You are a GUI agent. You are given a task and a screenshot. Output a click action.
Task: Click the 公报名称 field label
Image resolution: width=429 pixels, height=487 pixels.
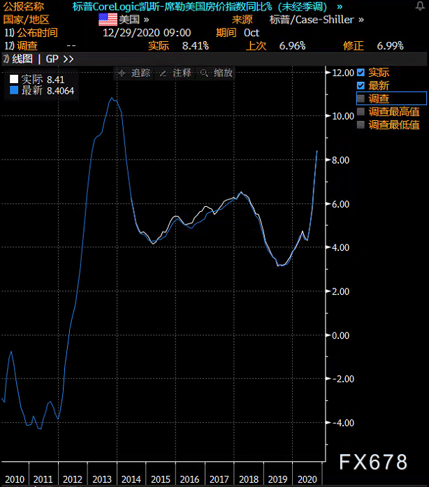pyautogui.click(x=24, y=6)
